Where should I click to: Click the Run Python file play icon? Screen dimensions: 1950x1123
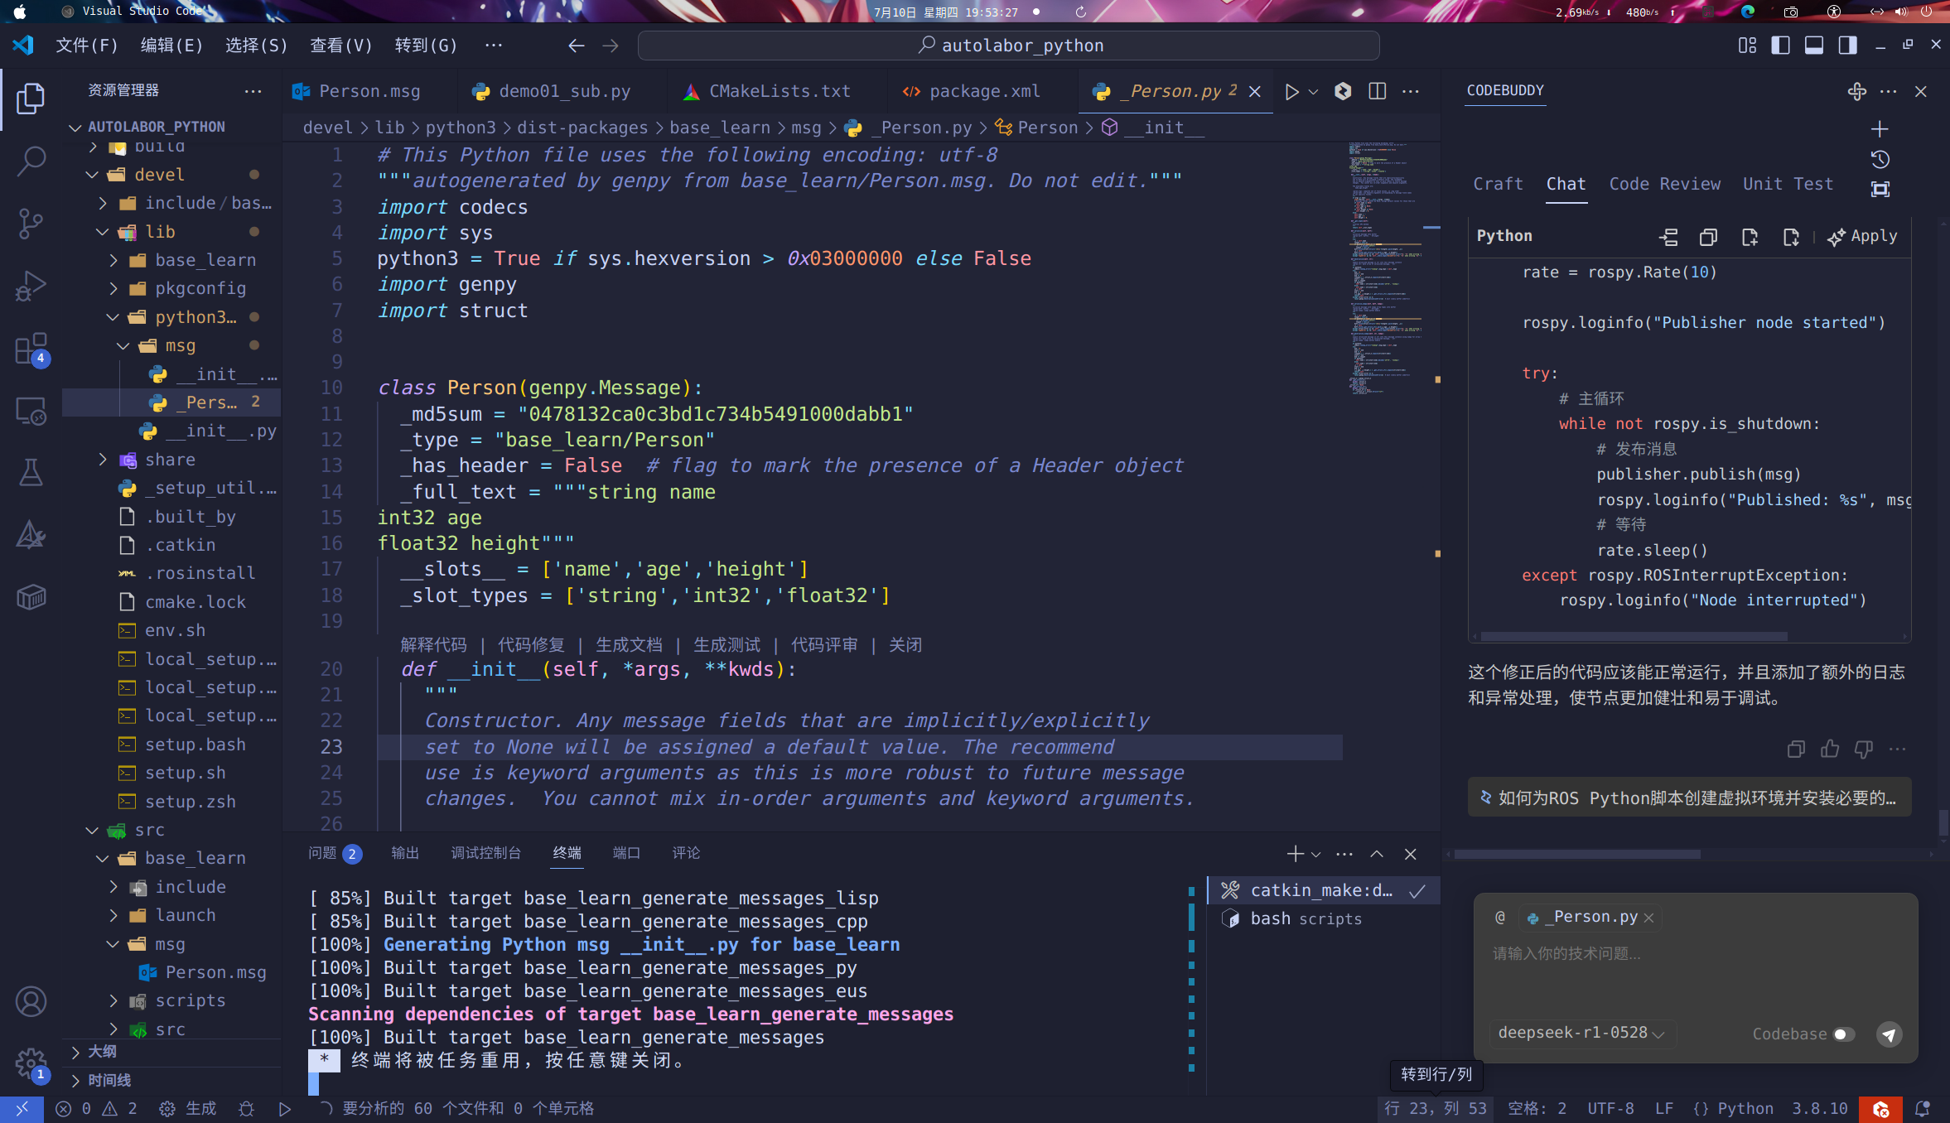(x=1291, y=92)
